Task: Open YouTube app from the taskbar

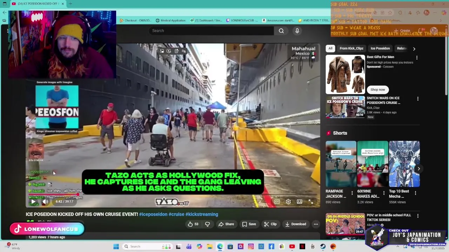Action: 292,246
